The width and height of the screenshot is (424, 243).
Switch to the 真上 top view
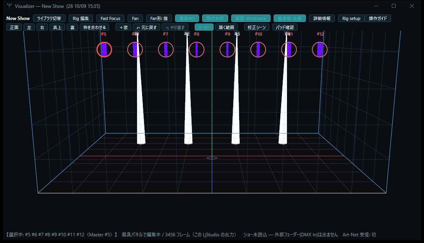57,27
